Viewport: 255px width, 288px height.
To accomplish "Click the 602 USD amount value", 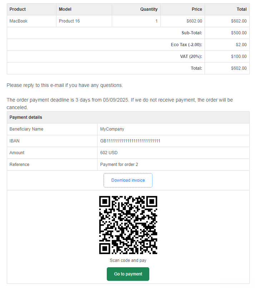I will (x=109, y=153).
